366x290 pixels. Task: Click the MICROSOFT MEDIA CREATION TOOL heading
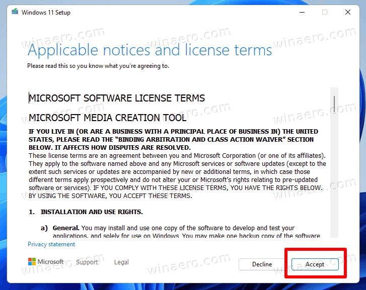point(108,118)
